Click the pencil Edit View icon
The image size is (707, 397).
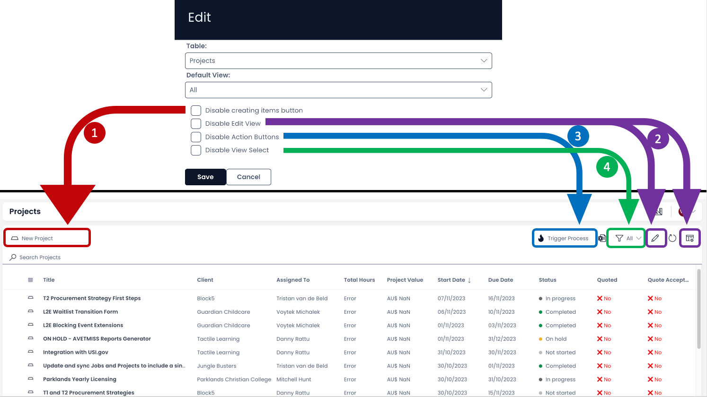(655, 238)
